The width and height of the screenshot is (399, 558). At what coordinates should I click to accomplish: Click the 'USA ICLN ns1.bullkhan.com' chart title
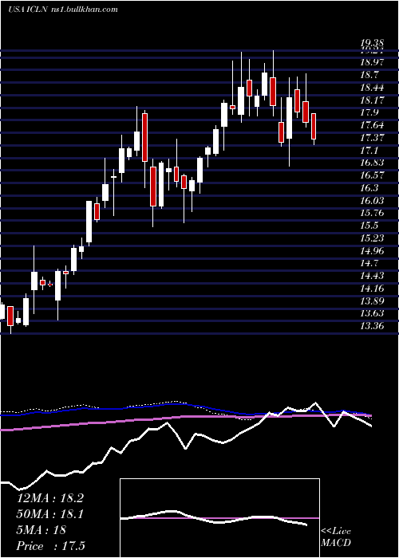(63, 10)
